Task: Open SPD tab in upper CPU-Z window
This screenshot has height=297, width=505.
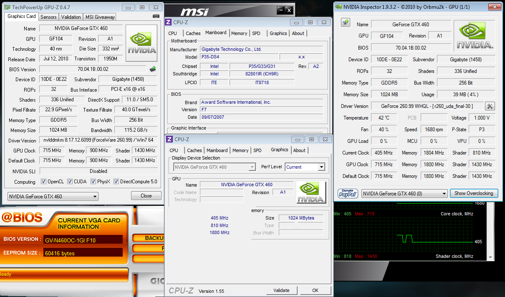Action: click(256, 33)
